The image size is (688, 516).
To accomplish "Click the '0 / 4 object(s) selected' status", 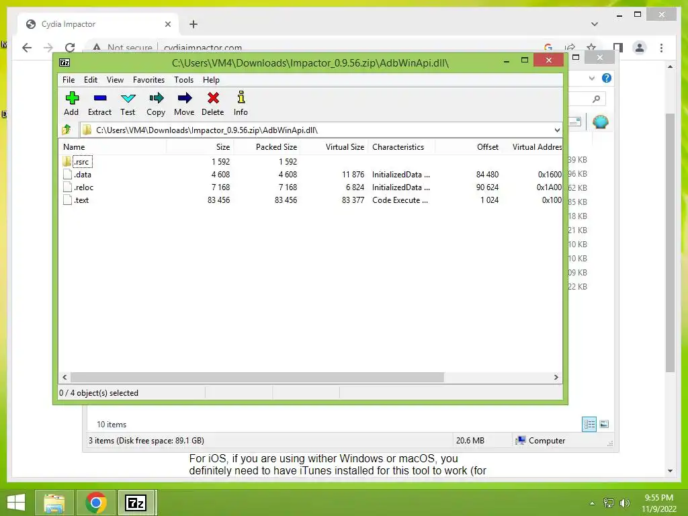I will (99, 392).
